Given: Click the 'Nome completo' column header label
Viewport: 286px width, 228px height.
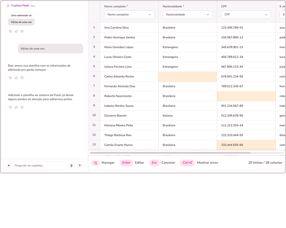Looking at the screenshot, I should coord(115,6).
